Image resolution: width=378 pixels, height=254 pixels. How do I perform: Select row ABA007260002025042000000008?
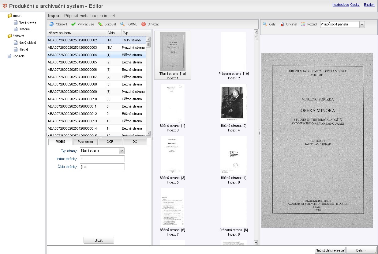96,84
